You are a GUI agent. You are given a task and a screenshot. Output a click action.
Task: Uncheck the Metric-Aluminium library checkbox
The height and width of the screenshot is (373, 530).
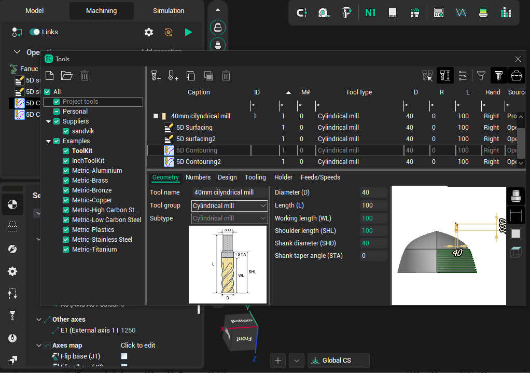pos(66,171)
